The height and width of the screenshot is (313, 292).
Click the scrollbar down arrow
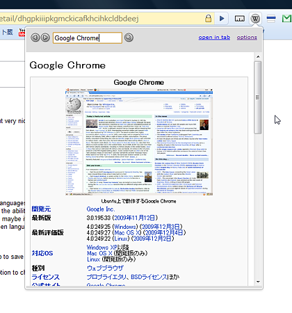[258, 282]
